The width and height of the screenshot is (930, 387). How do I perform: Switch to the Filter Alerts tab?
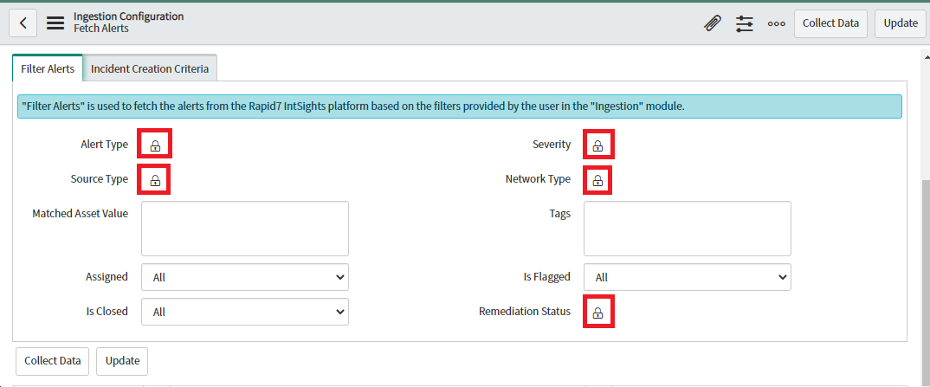[48, 68]
